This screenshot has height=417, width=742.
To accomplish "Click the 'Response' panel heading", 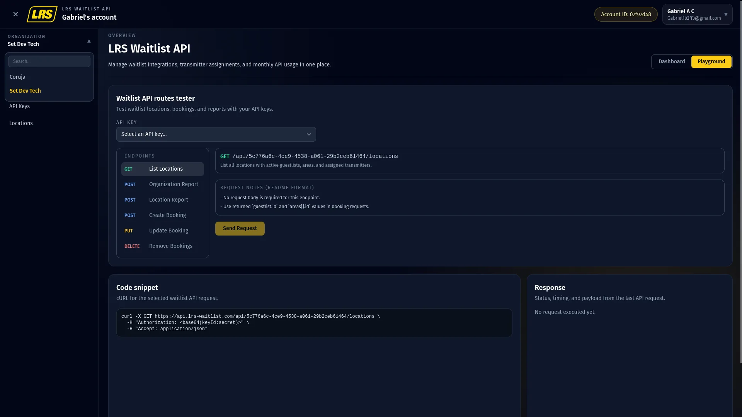I will pos(550,288).
